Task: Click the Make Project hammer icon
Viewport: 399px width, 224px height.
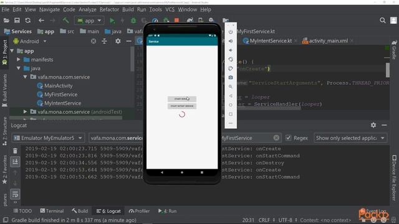Action: (65, 21)
